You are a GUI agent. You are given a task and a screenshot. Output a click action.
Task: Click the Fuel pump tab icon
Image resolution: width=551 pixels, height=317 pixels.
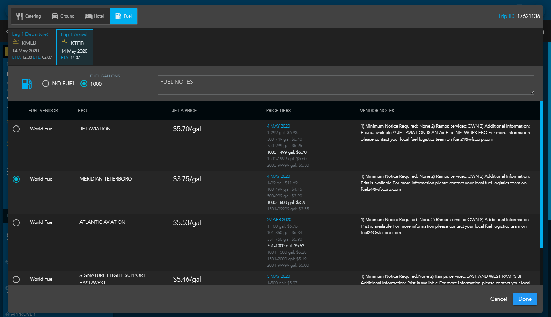118,16
